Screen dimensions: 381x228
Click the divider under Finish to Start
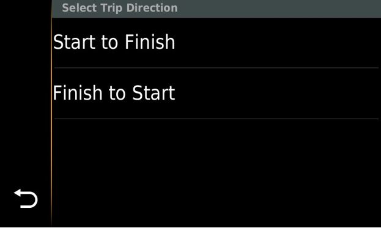point(216,119)
